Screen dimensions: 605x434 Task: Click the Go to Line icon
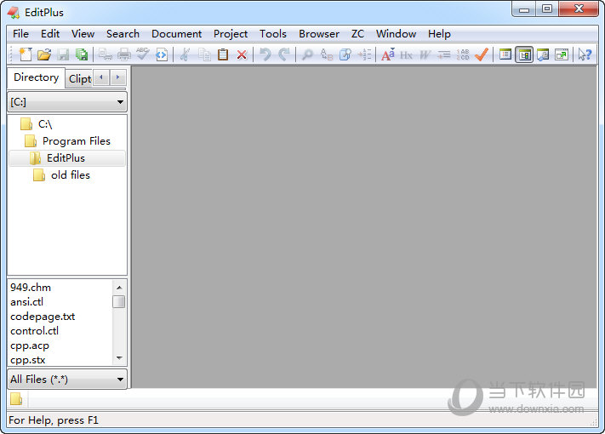[364, 54]
